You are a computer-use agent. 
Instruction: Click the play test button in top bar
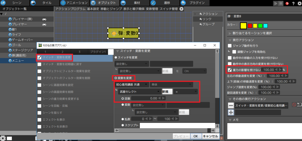click(x=276, y=3)
